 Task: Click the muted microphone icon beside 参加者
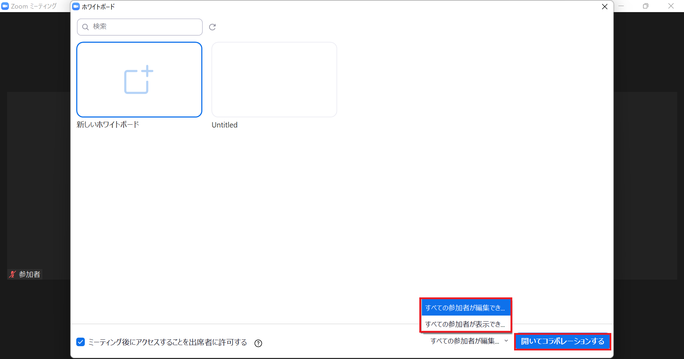[13, 274]
